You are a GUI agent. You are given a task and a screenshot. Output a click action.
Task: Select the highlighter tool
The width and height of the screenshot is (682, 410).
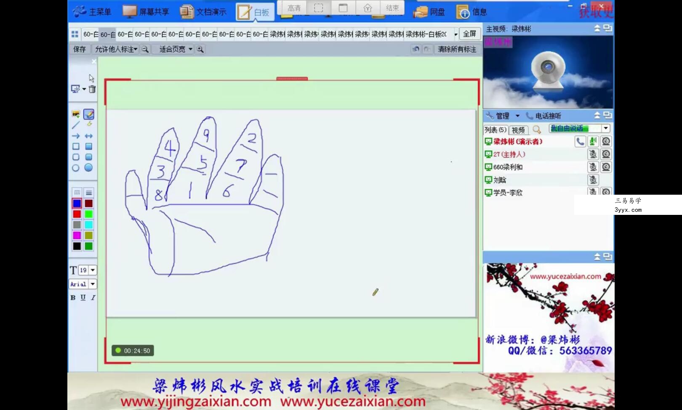pos(89,125)
